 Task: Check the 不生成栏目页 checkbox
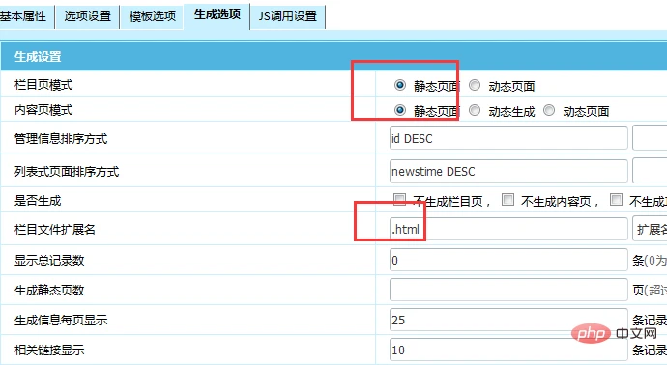pyautogui.click(x=399, y=199)
